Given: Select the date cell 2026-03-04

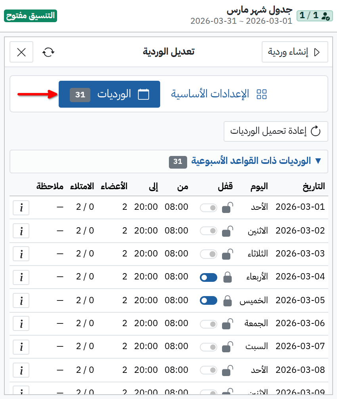Looking at the screenshot, I should [300, 277].
